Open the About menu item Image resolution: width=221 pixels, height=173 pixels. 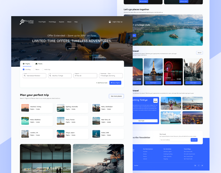click(x=69, y=22)
